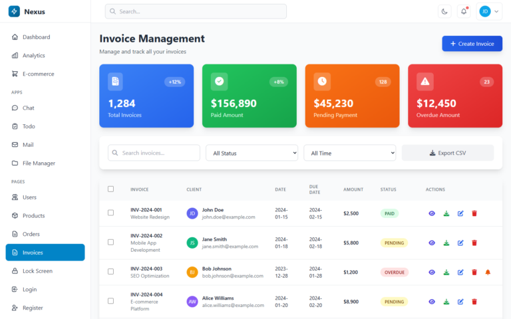The height and width of the screenshot is (319, 511).
Task: Delete invoice INV-2024-003
Action: (474, 272)
